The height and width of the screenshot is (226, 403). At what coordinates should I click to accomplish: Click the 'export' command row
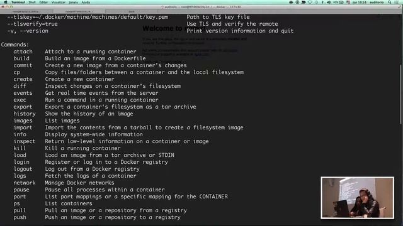coord(105,107)
